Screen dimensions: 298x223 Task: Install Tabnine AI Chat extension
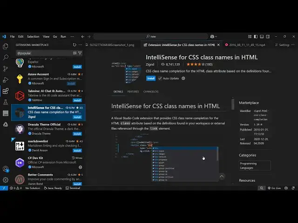[x=77, y=100]
